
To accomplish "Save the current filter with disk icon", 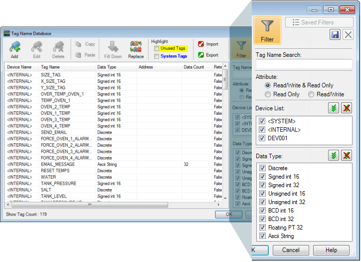I will point(335,35).
